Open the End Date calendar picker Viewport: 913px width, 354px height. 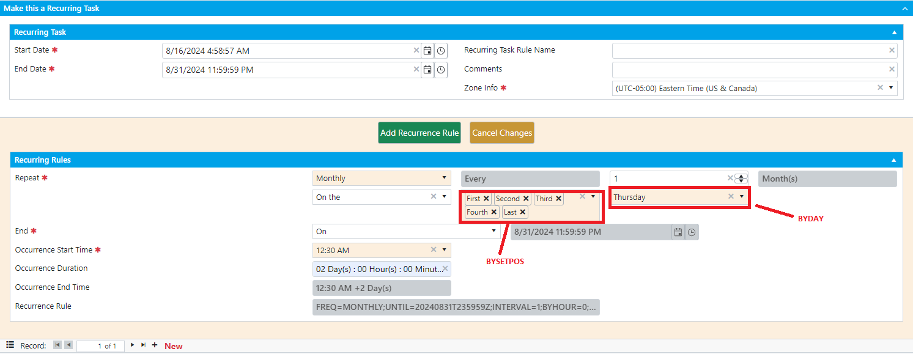(x=427, y=70)
